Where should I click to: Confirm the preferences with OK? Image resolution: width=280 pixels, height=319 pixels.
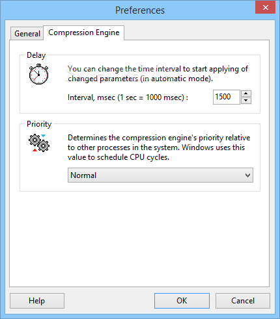pyautogui.click(x=182, y=301)
